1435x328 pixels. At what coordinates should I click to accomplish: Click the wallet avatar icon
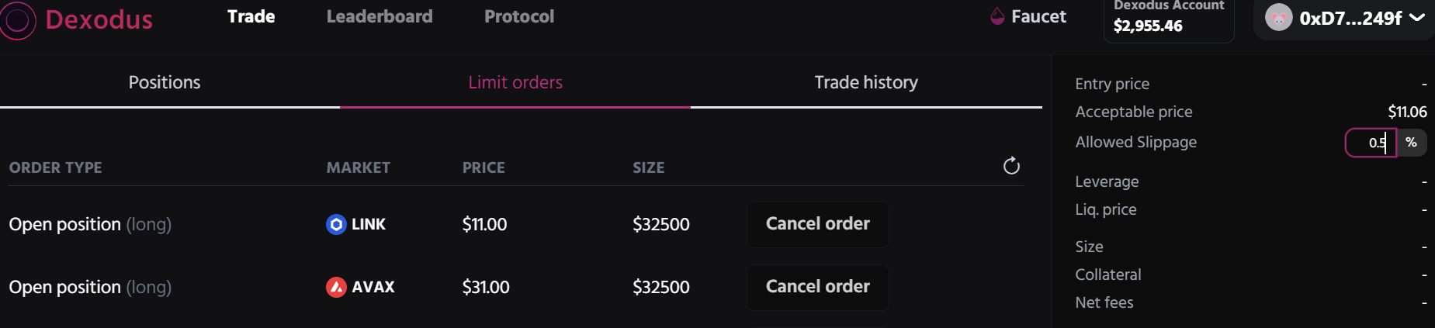[x=1278, y=18]
